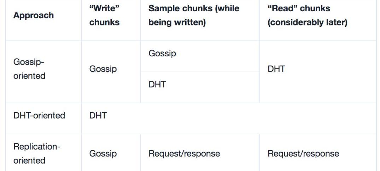The height and width of the screenshot is (171, 380).
Task: Click the Sample chunks column header
Action: click(x=194, y=16)
